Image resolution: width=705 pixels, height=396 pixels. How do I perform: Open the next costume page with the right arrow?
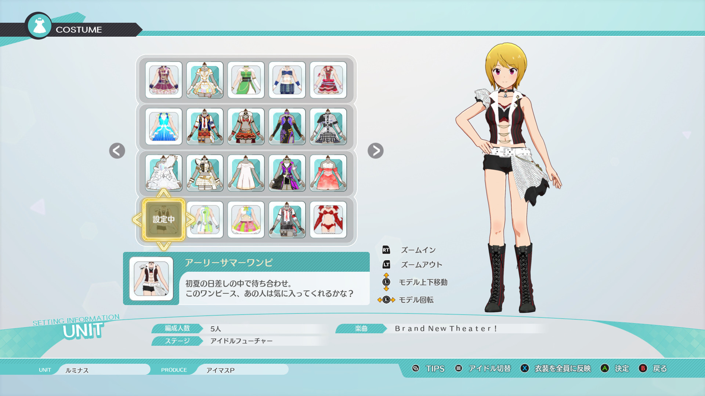click(x=375, y=151)
